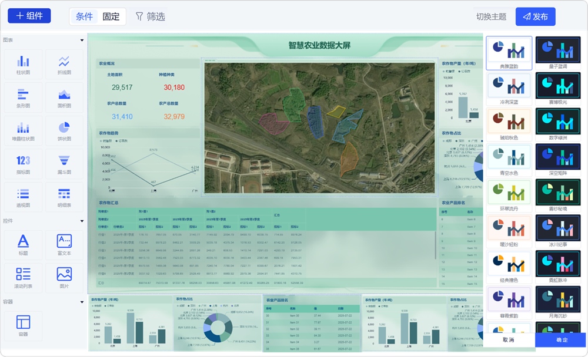Open the 筛选 filter option

151,16
